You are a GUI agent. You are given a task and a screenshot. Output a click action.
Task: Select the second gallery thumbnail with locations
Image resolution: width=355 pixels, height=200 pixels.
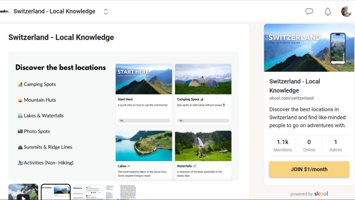point(56,192)
